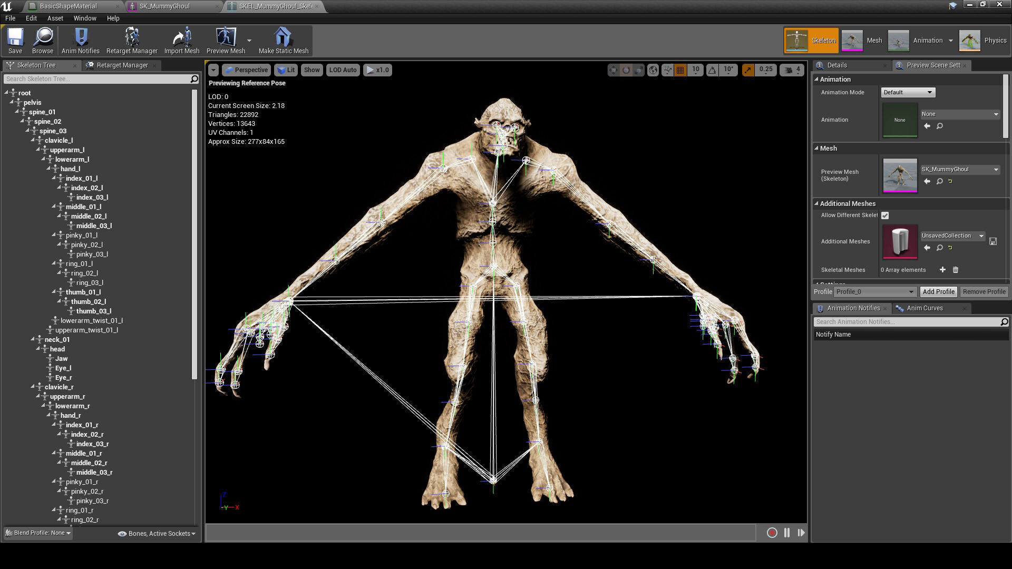
Task: Open the Window menu
Action: tap(84, 18)
